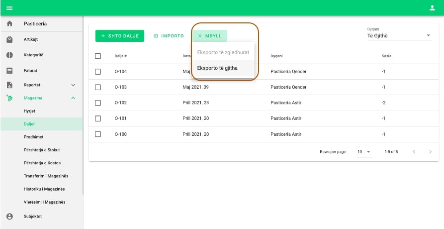444x229 pixels.
Task: Click the Raportet report icon
Action: pyautogui.click(x=9, y=85)
